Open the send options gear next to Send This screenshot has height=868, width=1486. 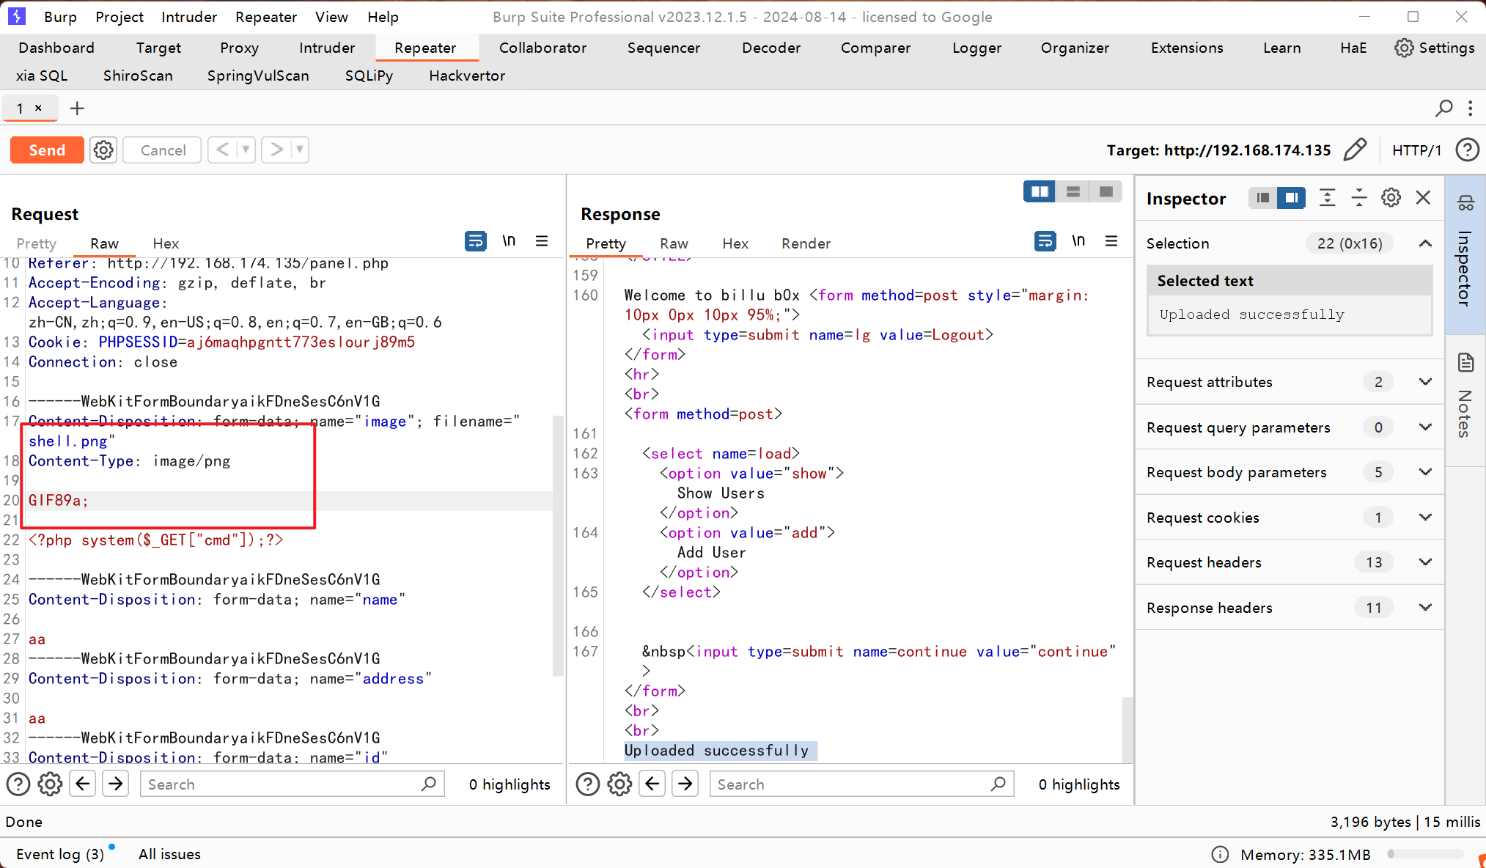[103, 150]
